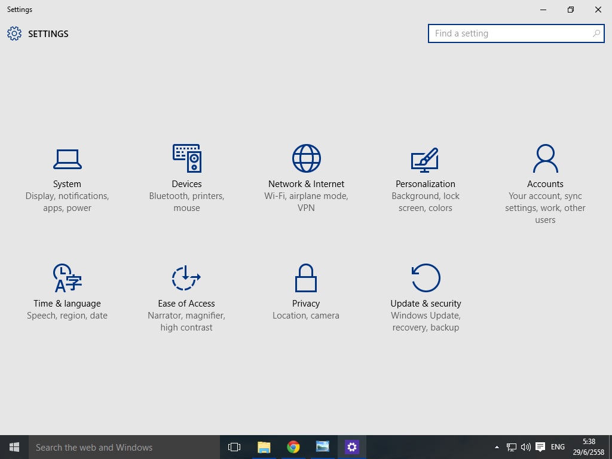612x459 pixels.
Task: Click the magnifier search icon in Find a setting
Action: point(596,33)
